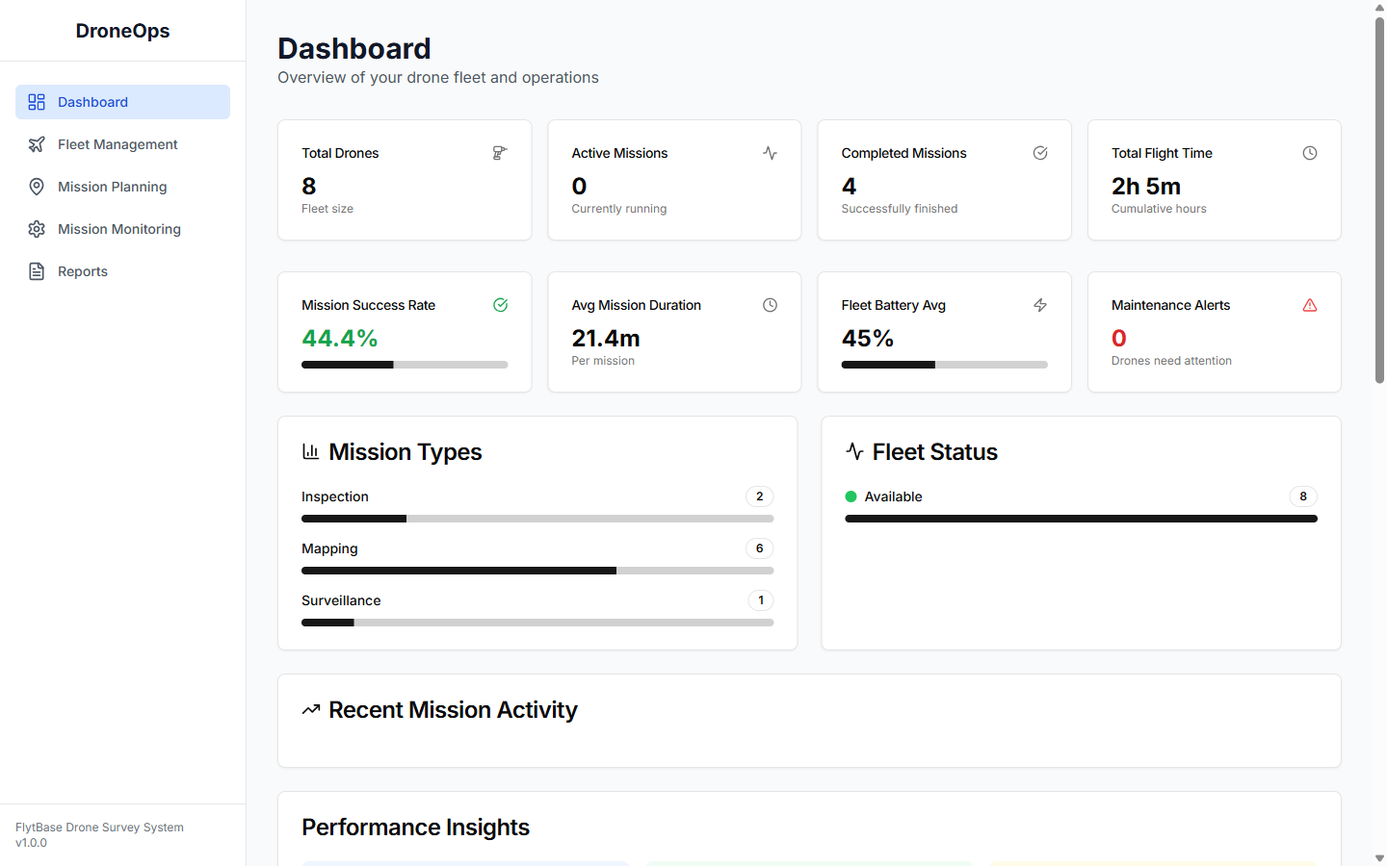Click the Available fleet status bar

(x=1081, y=519)
